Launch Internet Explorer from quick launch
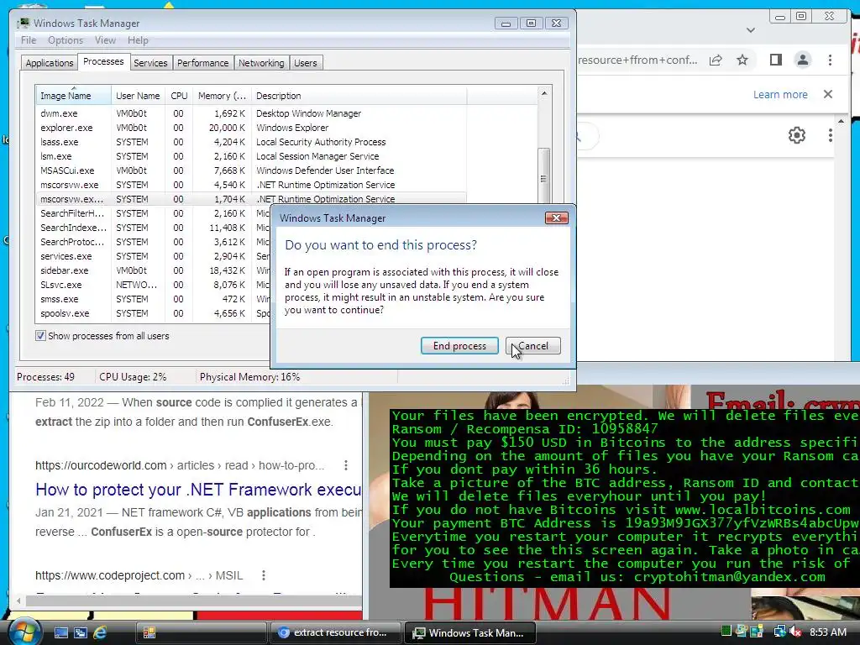Viewport: 860px width, 645px height. click(x=101, y=632)
